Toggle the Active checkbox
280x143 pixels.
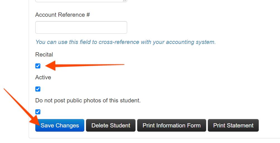click(38, 89)
